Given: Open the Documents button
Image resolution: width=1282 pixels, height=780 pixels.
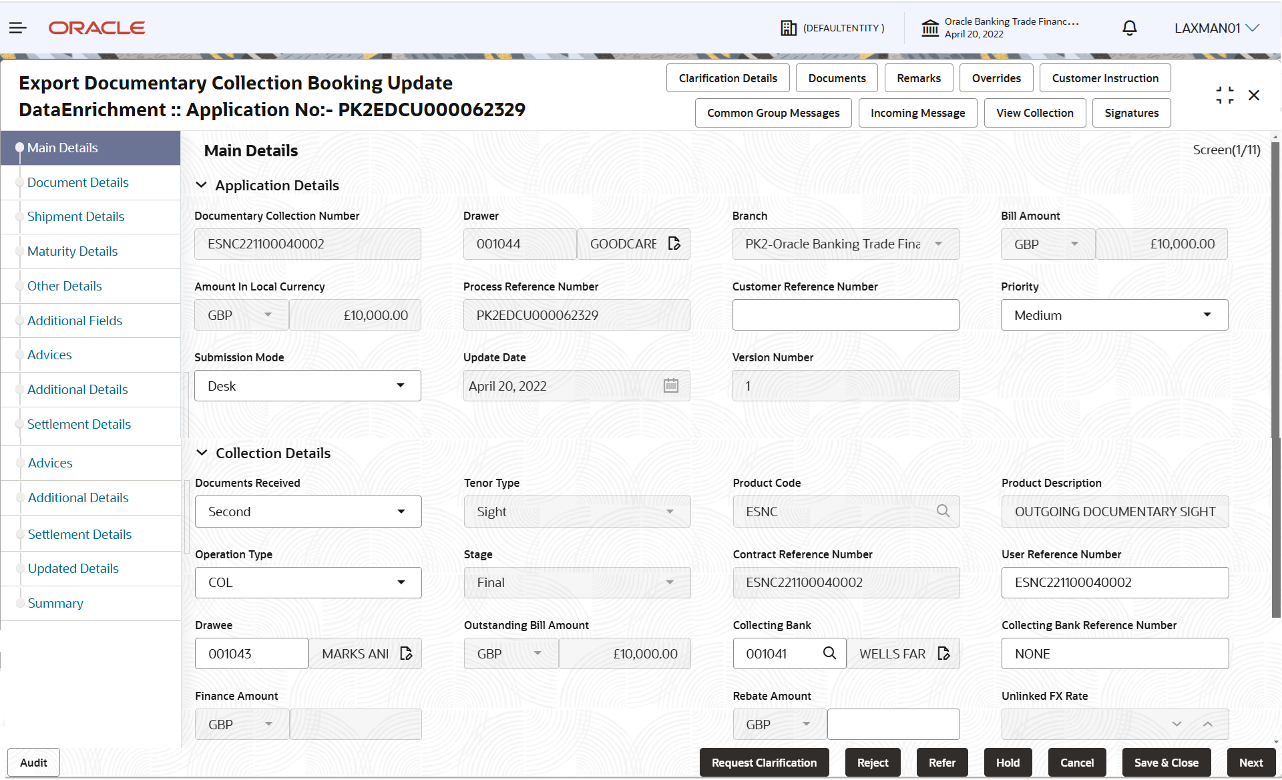Looking at the screenshot, I should pyautogui.click(x=837, y=78).
